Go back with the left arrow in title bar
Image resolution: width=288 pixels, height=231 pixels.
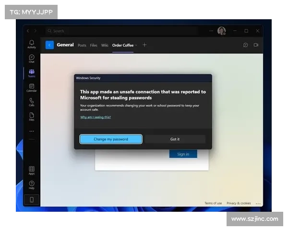[x=28, y=31]
